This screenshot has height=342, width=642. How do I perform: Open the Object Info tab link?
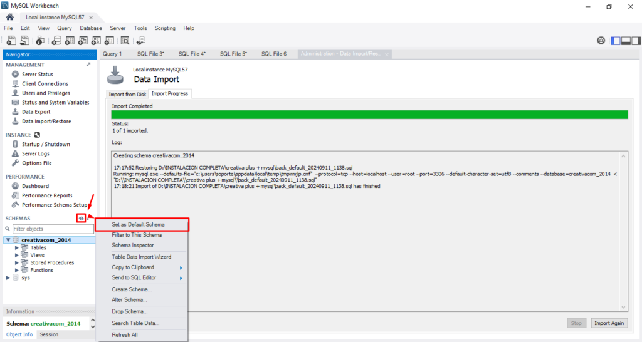19,334
